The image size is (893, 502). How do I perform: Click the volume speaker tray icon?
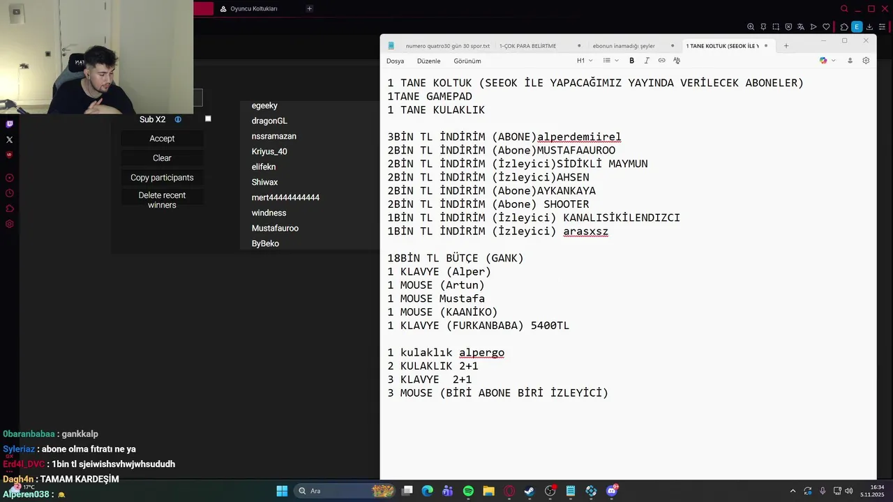pyautogui.click(x=849, y=491)
